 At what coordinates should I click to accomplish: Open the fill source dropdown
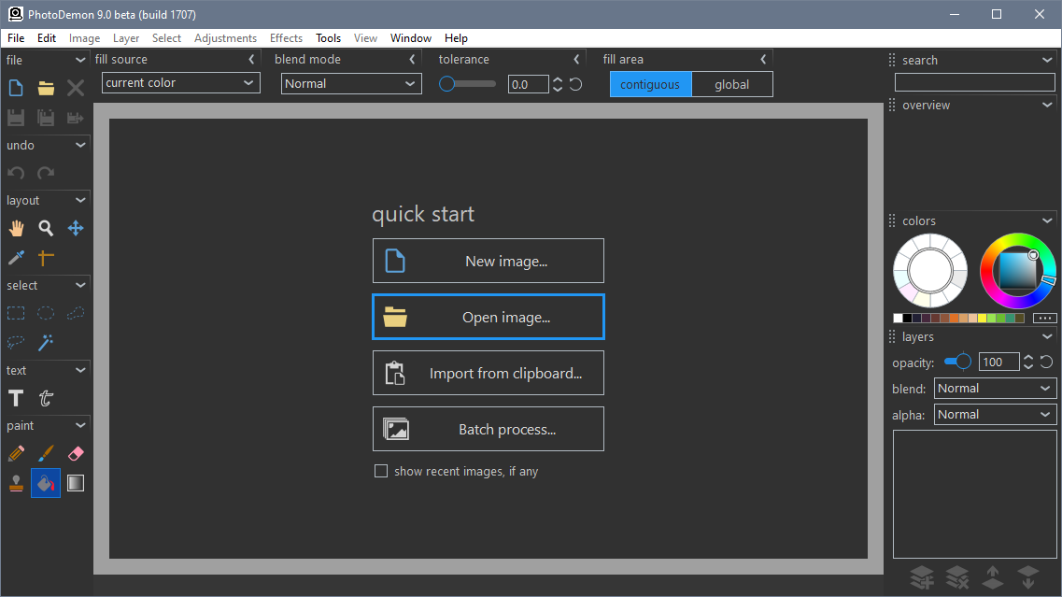(180, 83)
